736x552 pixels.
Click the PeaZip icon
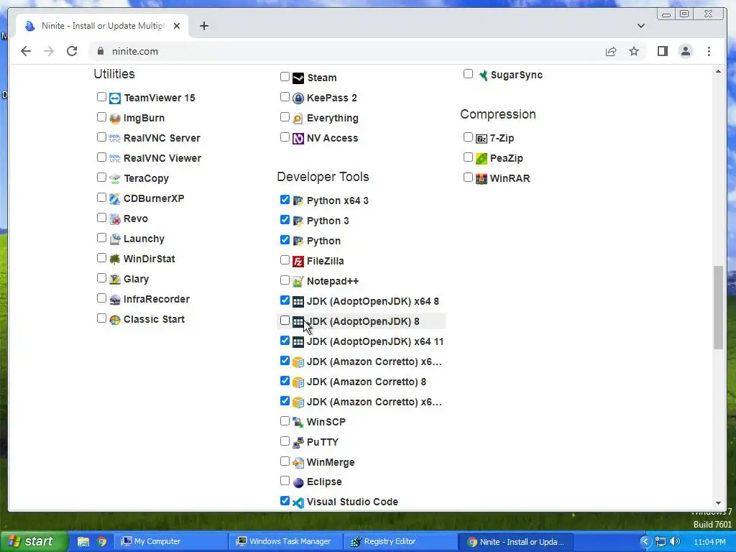pyautogui.click(x=481, y=159)
